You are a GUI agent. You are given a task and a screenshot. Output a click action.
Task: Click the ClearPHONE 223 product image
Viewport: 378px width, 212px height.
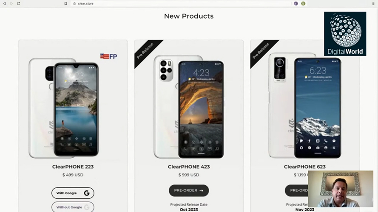[64, 108]
